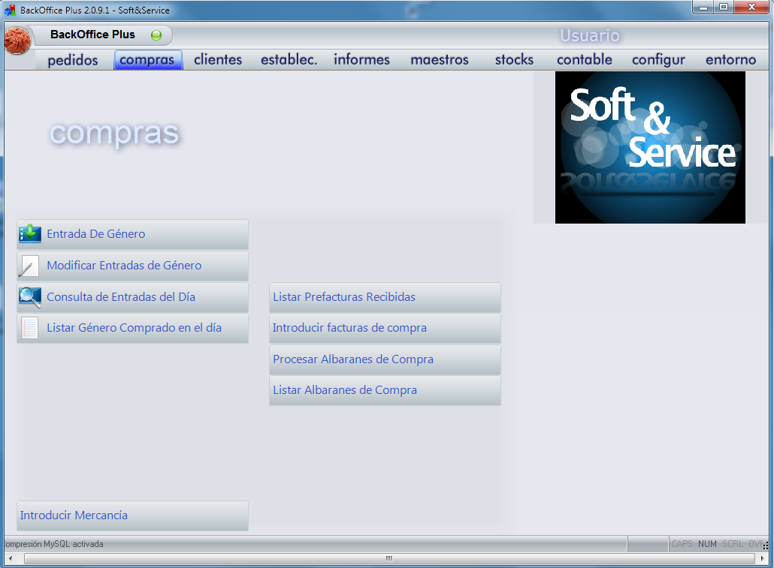Open Procesar Albaranes de Compra
The height and width of the screenshot is (568, 774).
(x=385, y=359)
